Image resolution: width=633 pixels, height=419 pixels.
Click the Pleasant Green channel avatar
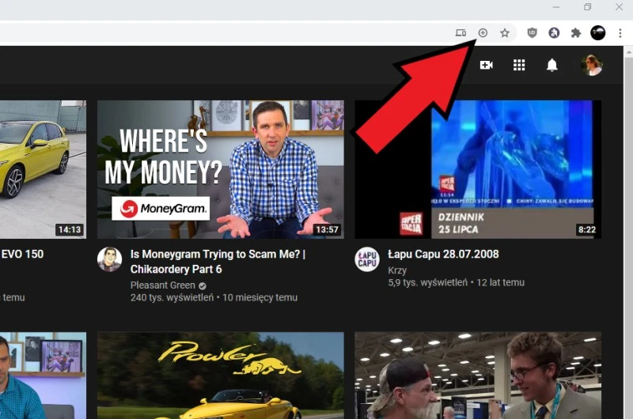(x=109, y=259)
